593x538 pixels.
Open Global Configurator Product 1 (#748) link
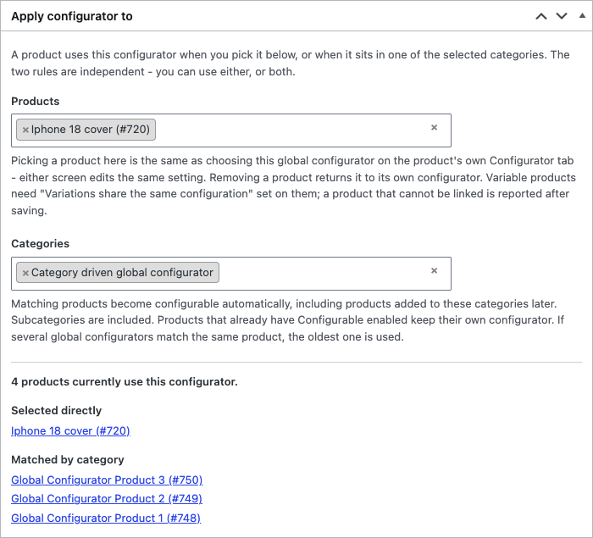[x=106, y=518]
